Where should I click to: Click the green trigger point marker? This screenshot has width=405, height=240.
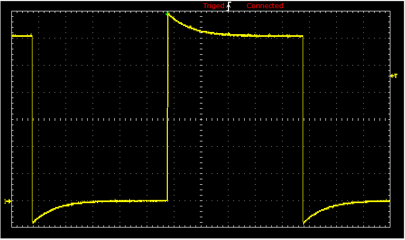[x=168, y=14]
